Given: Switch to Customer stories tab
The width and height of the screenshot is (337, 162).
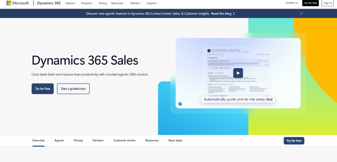Looking at the screenshot, I should [x=124, y=140].
